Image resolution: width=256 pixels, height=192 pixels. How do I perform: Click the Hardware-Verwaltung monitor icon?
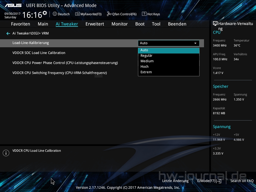tap(215, 24)
